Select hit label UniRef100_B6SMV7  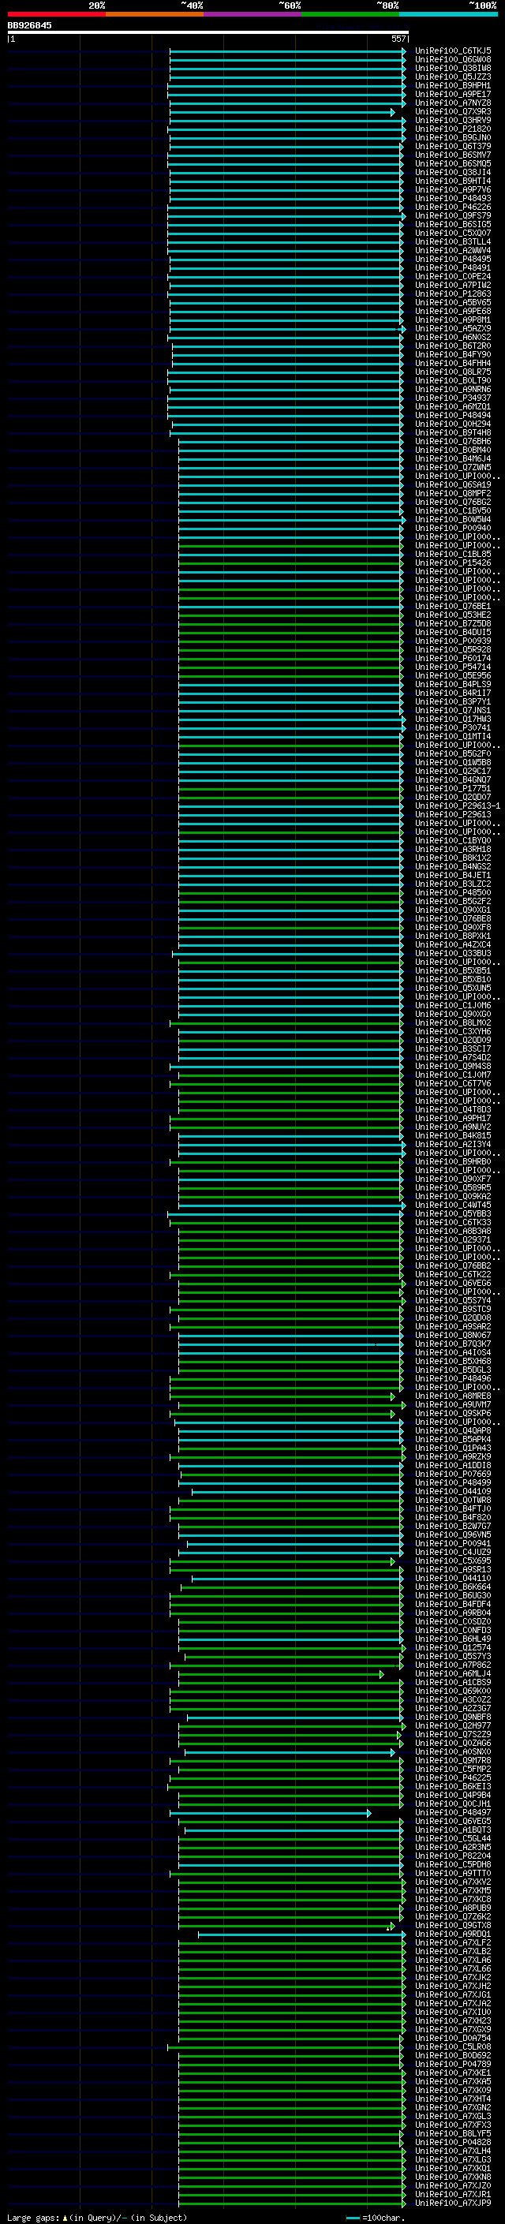coord(452,155)
